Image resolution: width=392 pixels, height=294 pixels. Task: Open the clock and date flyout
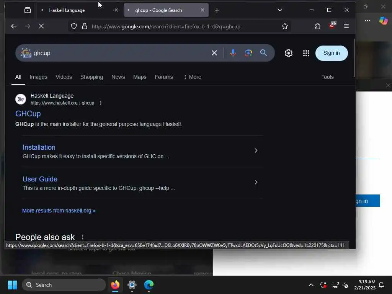tap(365, 285)
